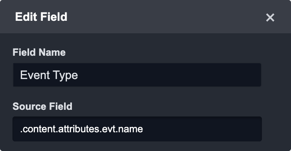This screenshot has width=291, height=151.
Task: Click the Field Name label
Action: tap(39, 52)
